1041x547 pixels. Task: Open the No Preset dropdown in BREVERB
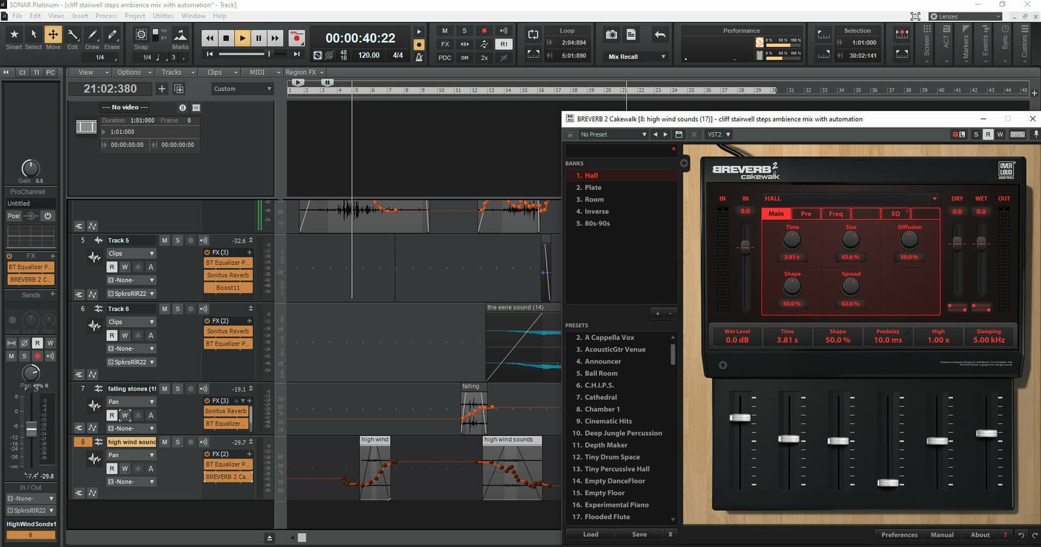[x=613, y=135]
